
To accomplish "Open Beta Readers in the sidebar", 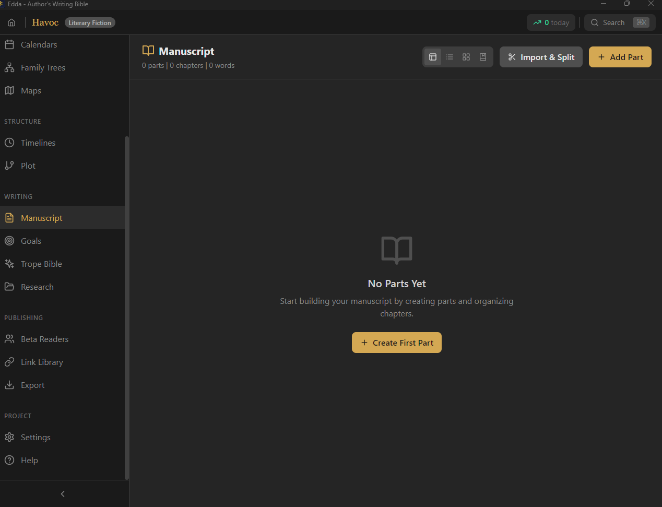I will click(62, 339).
